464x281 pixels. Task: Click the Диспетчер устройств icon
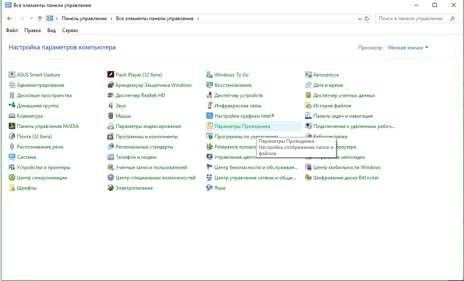pos(210,95)
